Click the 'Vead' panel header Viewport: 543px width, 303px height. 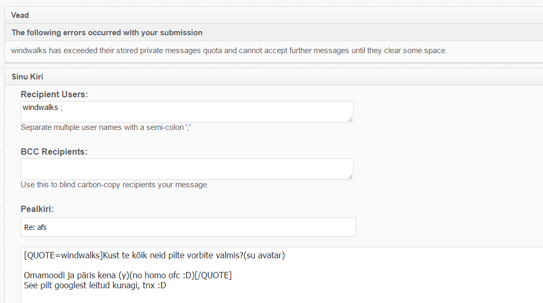click(20, 15)
